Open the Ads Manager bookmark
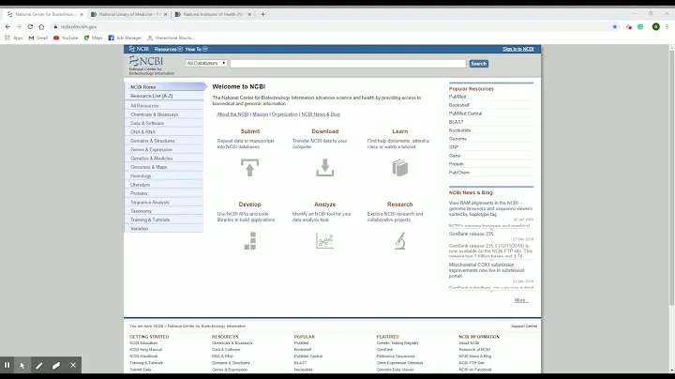Screen dimensions: 675x379 click(x=125, y=38)
